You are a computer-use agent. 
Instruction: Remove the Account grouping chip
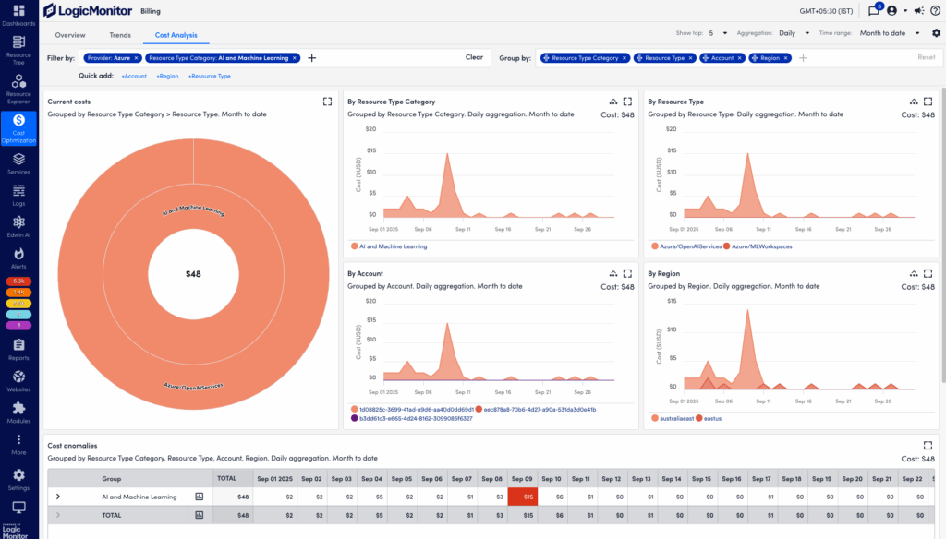(x=740, y=57)
